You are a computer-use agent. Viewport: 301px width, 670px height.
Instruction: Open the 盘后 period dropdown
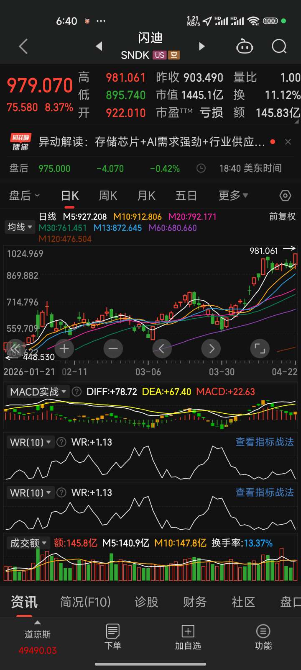click(x=24, y=196)
